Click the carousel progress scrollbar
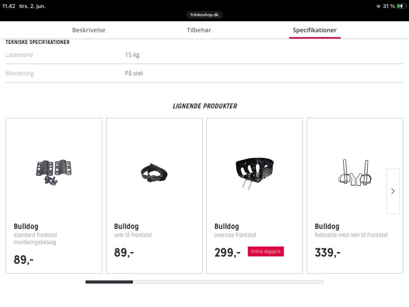Viewport: 409px width, 307px height. tap(204, 282)
